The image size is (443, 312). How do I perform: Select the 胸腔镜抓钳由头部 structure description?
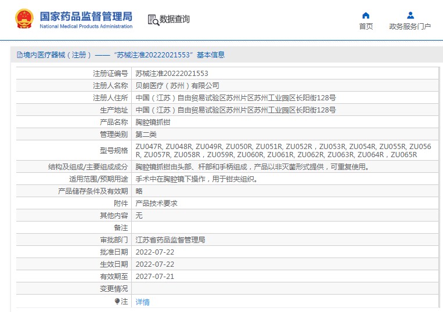(x=252, y=166)
